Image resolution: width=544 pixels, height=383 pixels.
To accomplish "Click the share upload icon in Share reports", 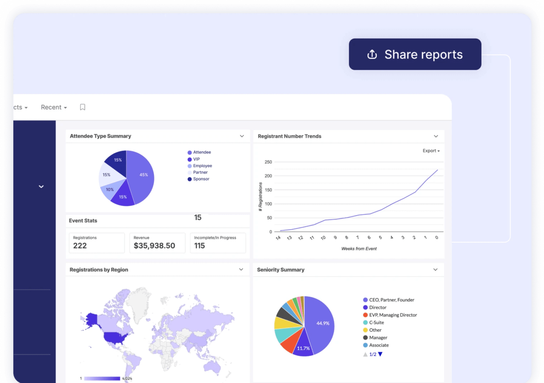I will coord(372,54).
